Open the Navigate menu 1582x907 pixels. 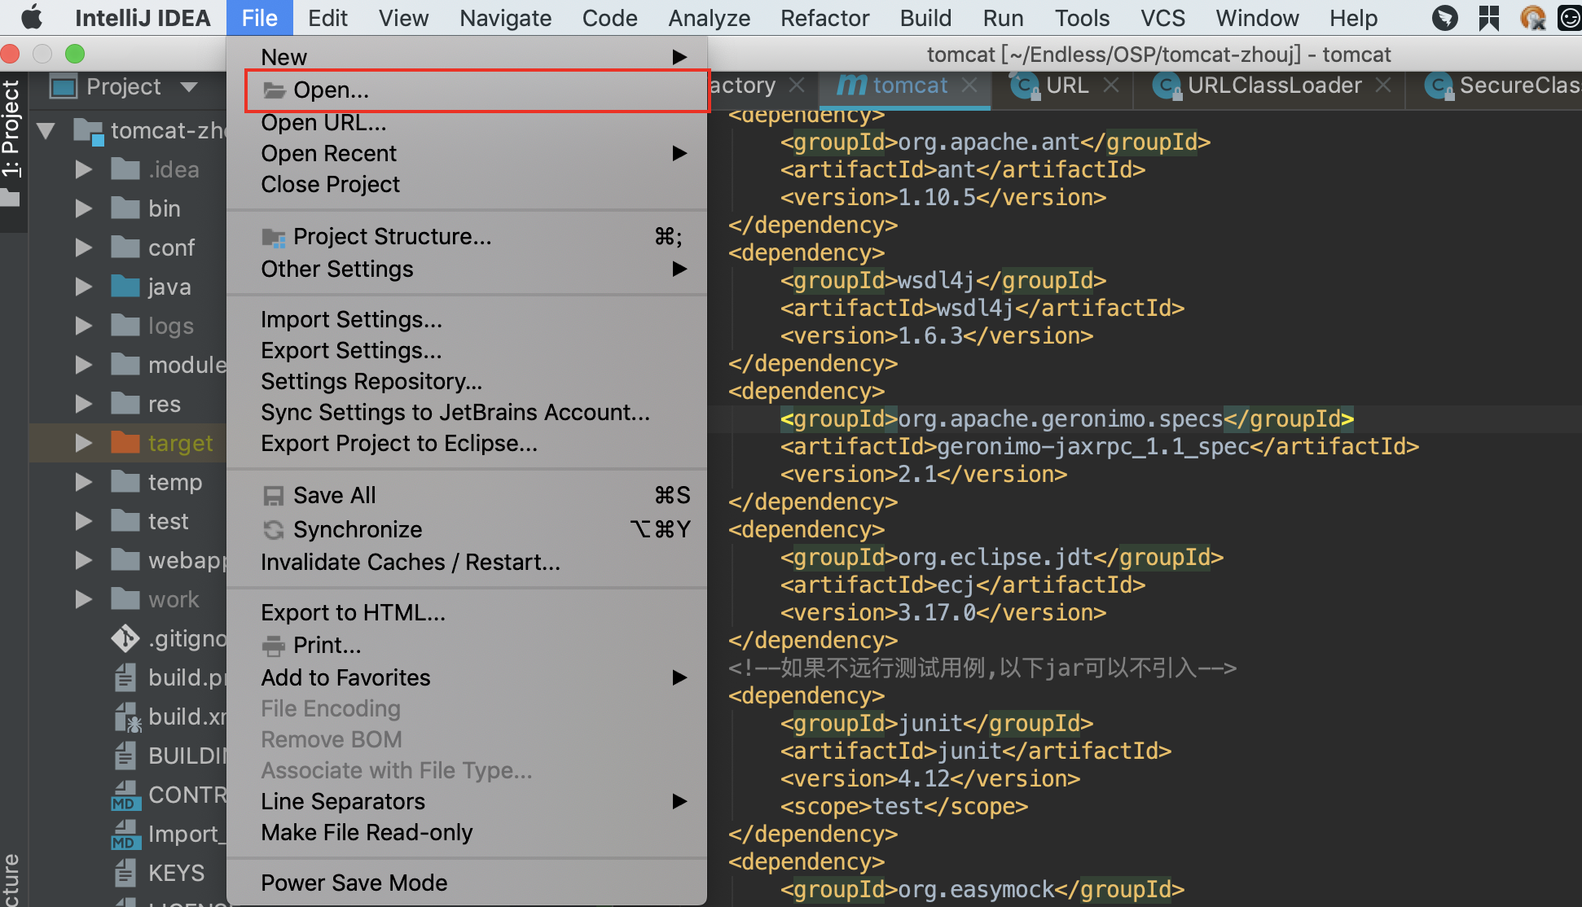505,18
